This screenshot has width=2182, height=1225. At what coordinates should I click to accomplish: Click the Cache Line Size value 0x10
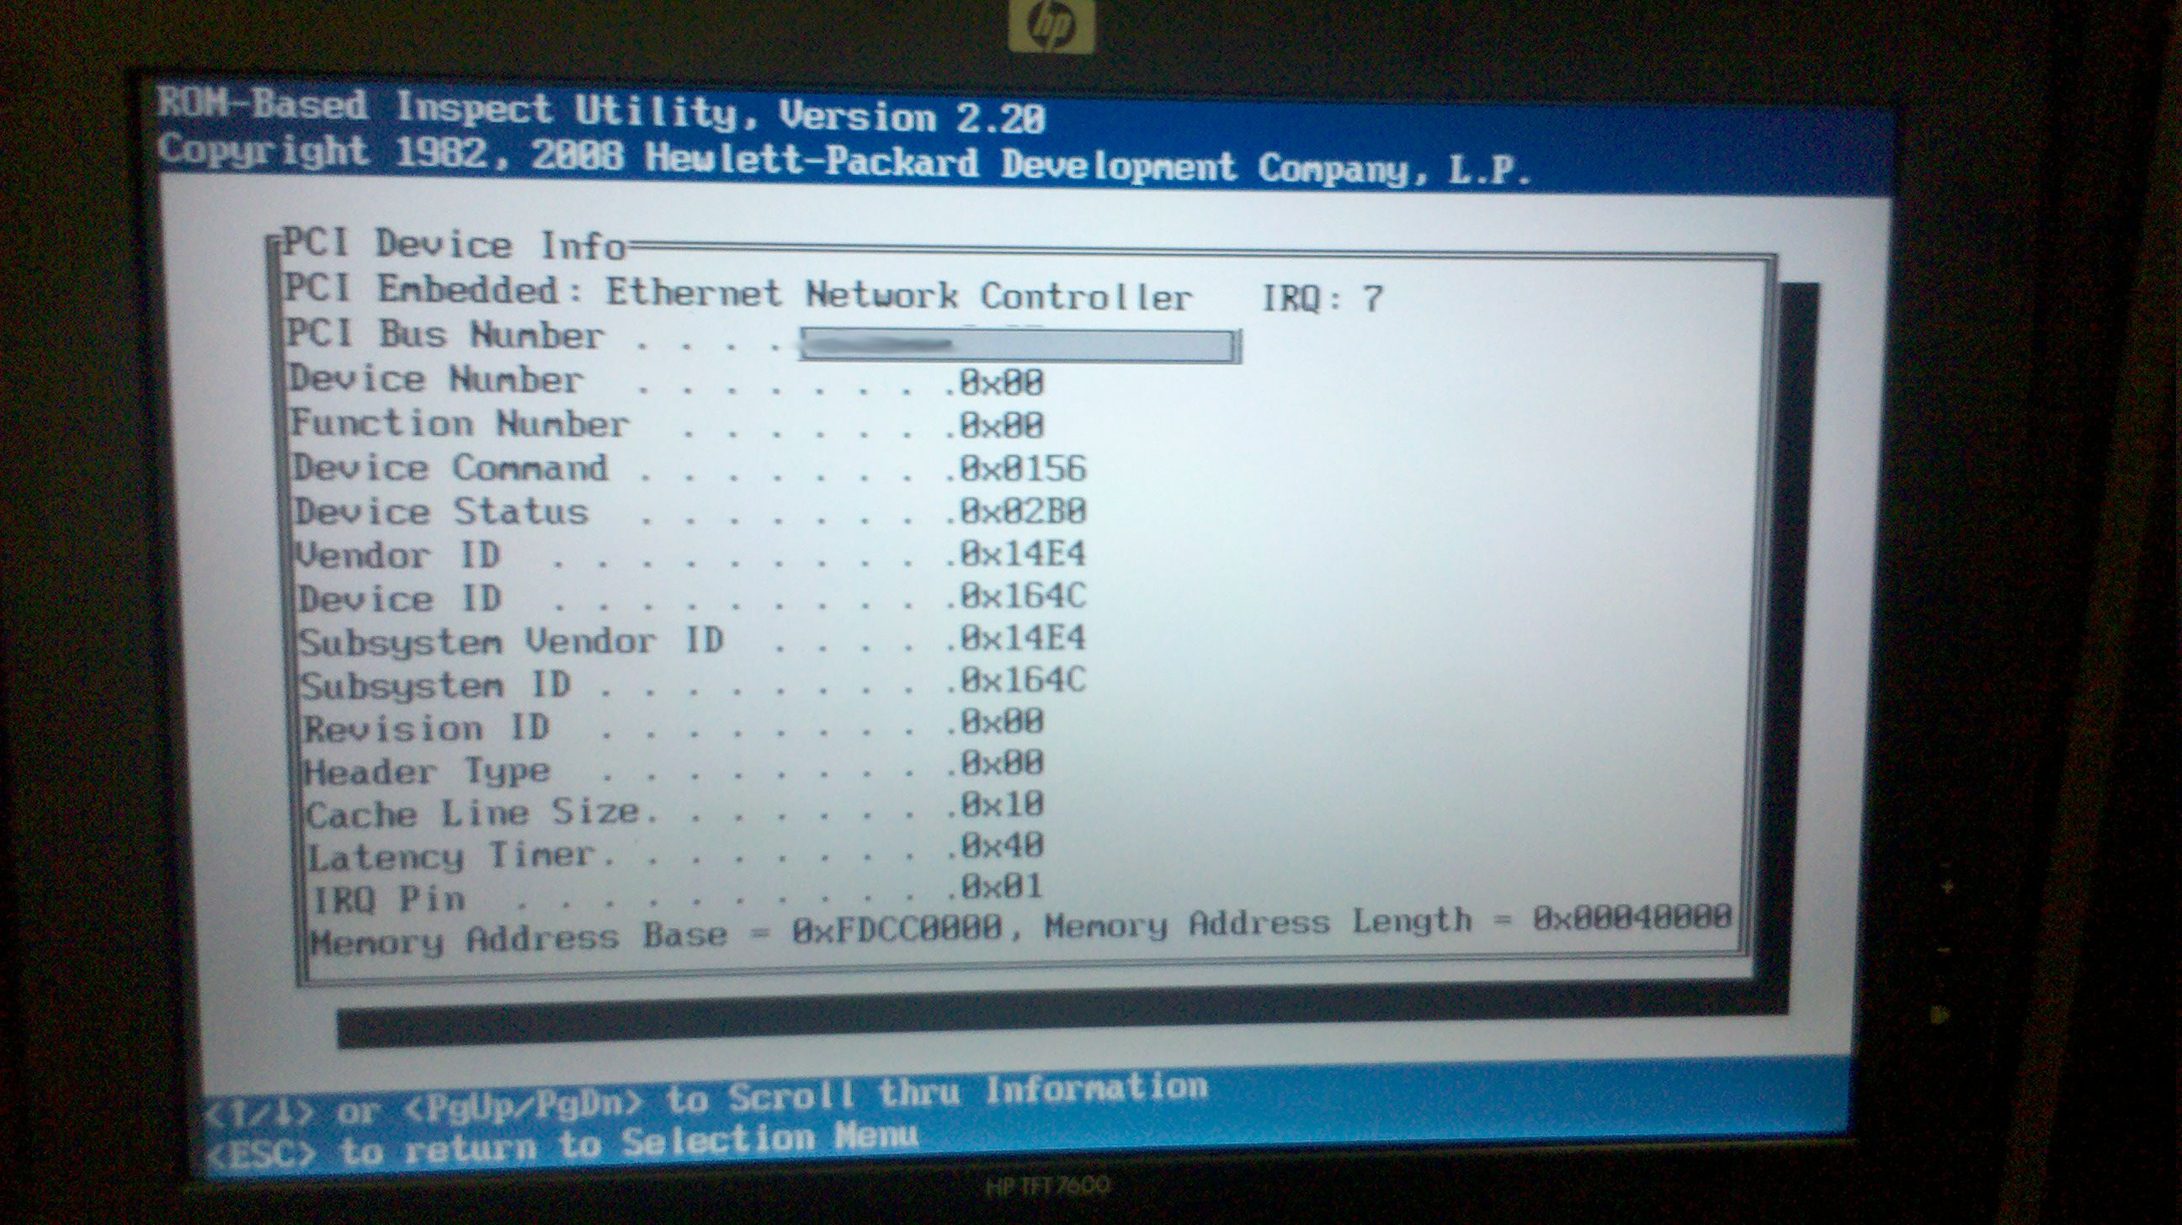click(1002, 804)
